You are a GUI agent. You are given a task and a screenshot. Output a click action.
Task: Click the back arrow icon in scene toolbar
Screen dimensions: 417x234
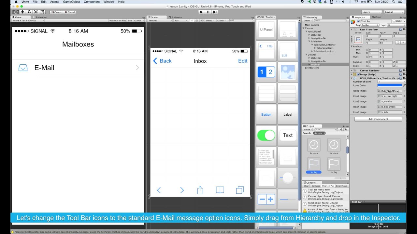click(159, 190)
